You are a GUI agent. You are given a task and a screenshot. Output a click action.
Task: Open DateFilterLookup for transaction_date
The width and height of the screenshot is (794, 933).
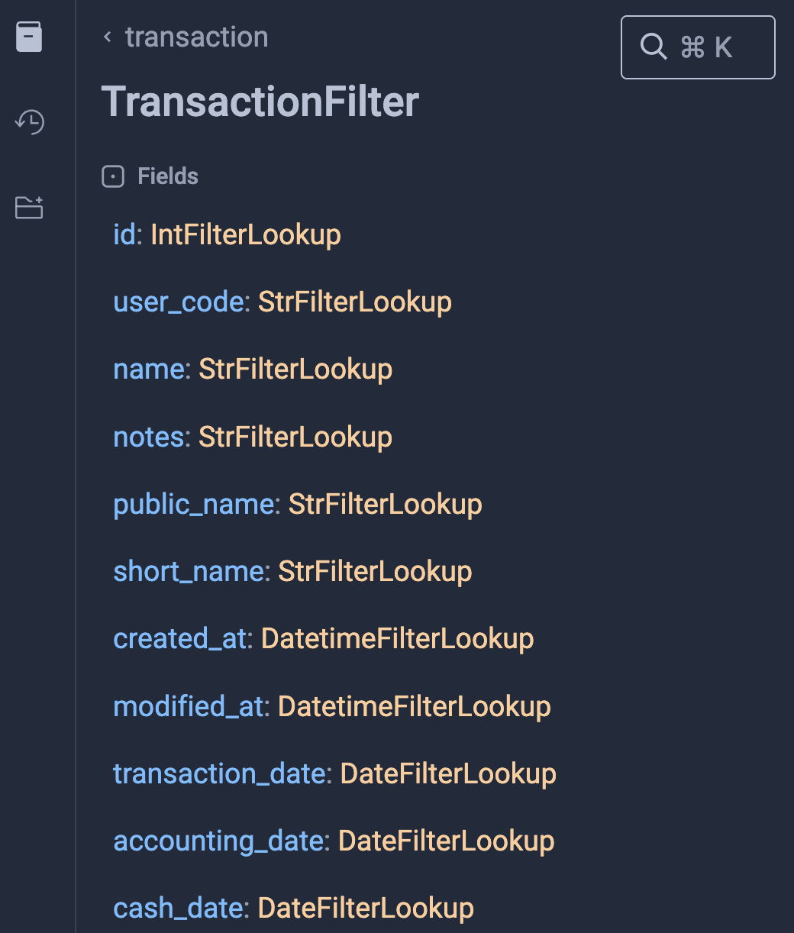[x=448, y=773]
